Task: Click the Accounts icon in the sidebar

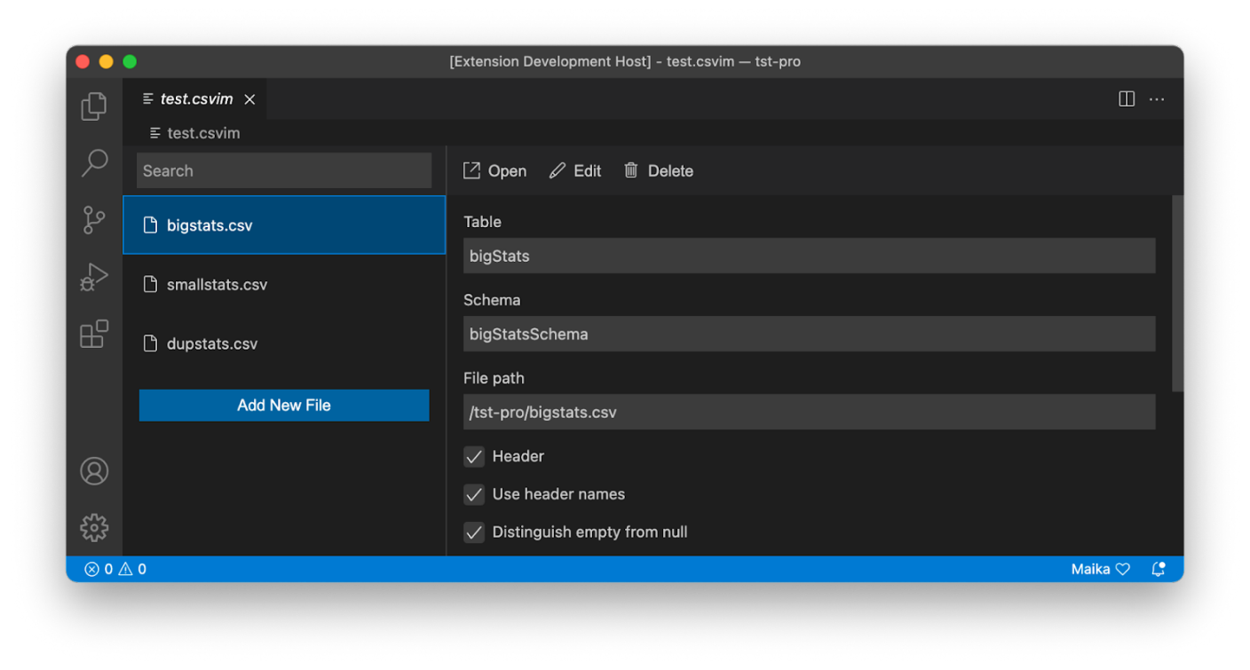Action: (94, 471)
